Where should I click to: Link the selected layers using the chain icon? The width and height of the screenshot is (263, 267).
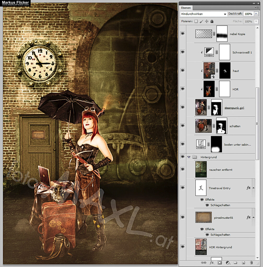[x=204, y=263]
